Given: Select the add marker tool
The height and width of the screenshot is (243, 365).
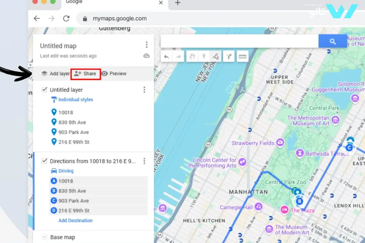Looking at the screenshot, I should pos(204,57).
